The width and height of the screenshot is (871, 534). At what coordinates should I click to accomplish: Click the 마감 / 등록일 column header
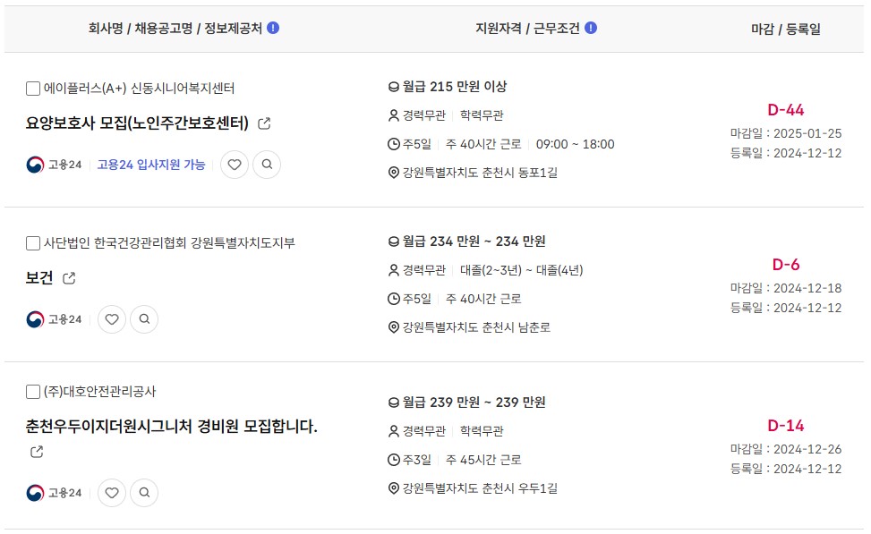[x=785, y=29]
